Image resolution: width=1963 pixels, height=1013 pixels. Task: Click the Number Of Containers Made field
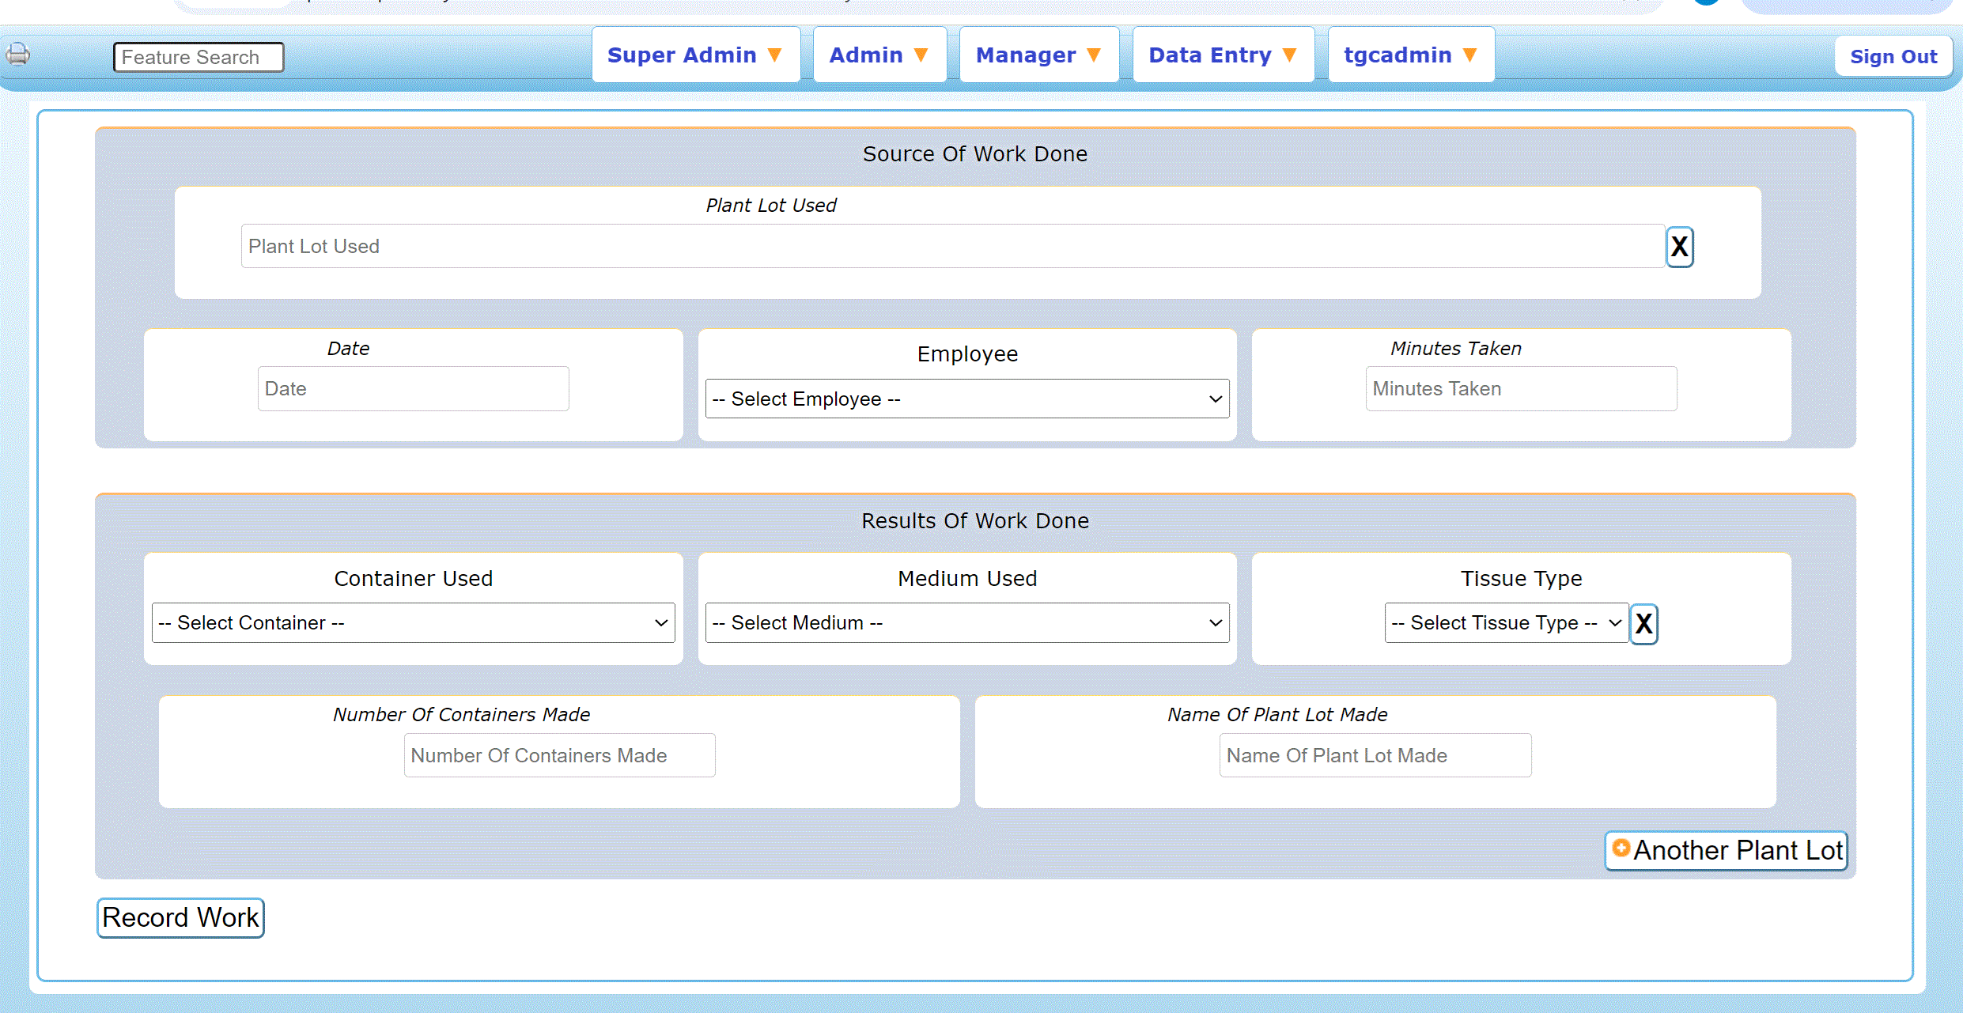tap(559, 756)
